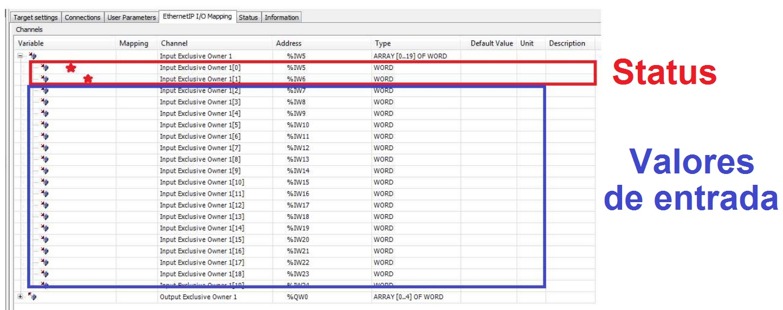Viewport: 783px width, 310px height.
Task: Click the Channels group label
Action: [x=29, y=30]
